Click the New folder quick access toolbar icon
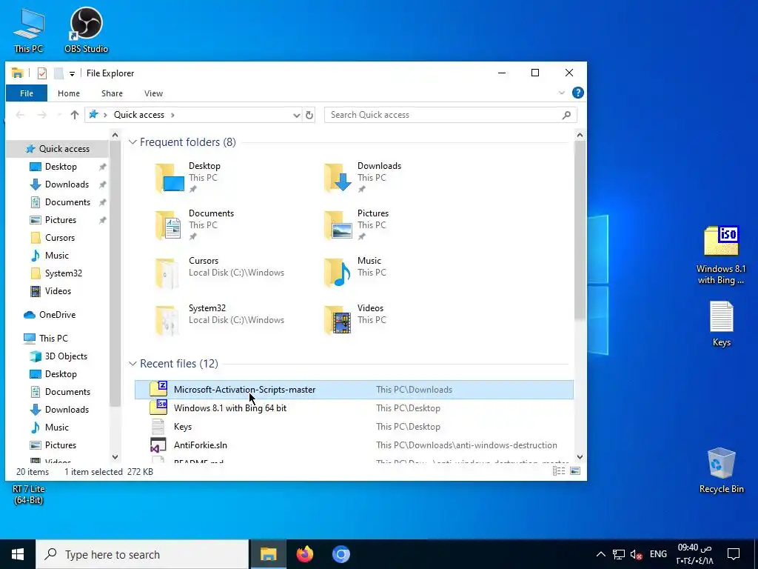 tap(58, 73)
